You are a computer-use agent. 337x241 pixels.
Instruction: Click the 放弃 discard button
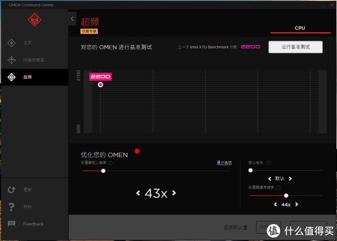tap(268, 227)
